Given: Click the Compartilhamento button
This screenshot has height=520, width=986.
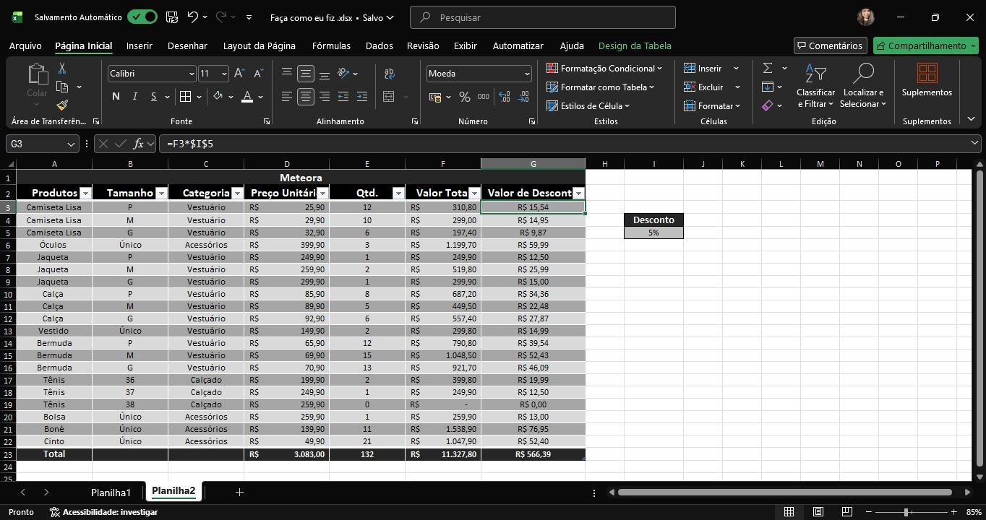Looking at the screenshot, I should pyautogui.click(x=925, y=45).
